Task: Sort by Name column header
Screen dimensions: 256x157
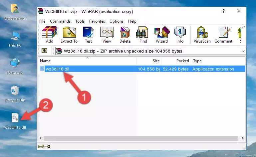Action: pos(87,61)
